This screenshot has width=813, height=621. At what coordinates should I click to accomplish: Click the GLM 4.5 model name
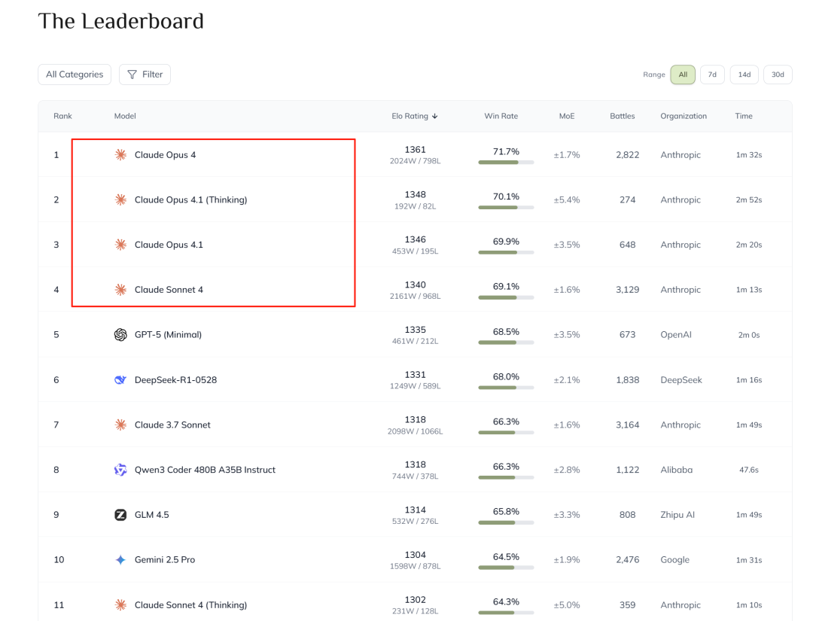152,515
